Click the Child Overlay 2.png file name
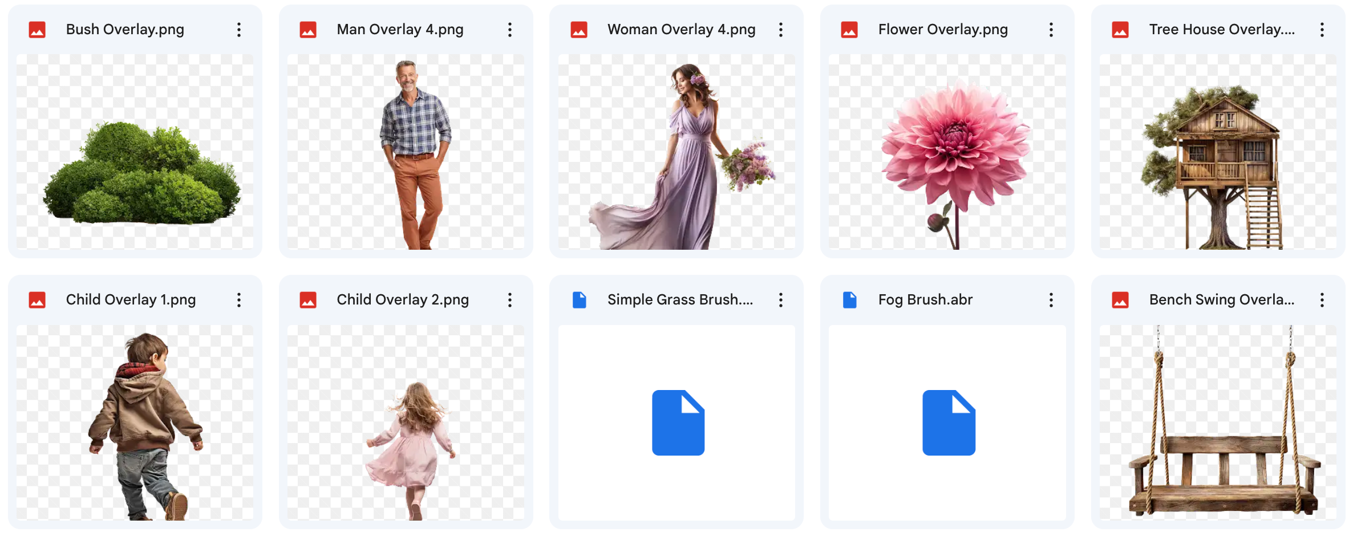Image resolution: width=1353 pixels, height=536 pixels. [402, 300]
